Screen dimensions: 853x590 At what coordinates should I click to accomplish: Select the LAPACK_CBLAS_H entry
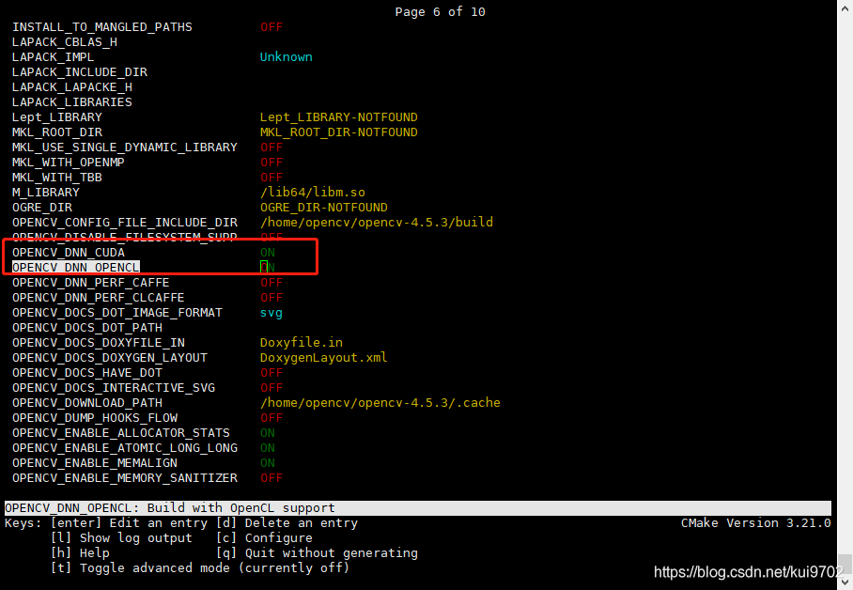(65, 42)
